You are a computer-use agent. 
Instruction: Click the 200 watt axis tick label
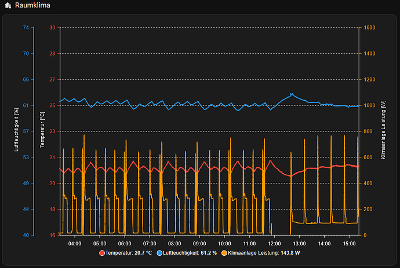point(368,210)
